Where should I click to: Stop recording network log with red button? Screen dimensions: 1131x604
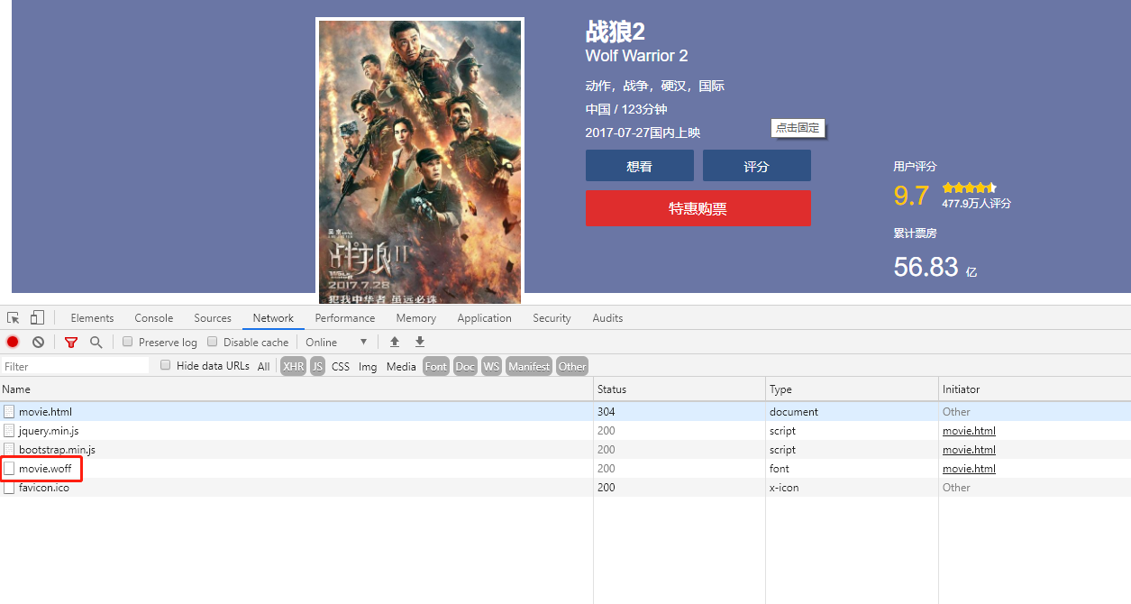click(x=13, y=342)
